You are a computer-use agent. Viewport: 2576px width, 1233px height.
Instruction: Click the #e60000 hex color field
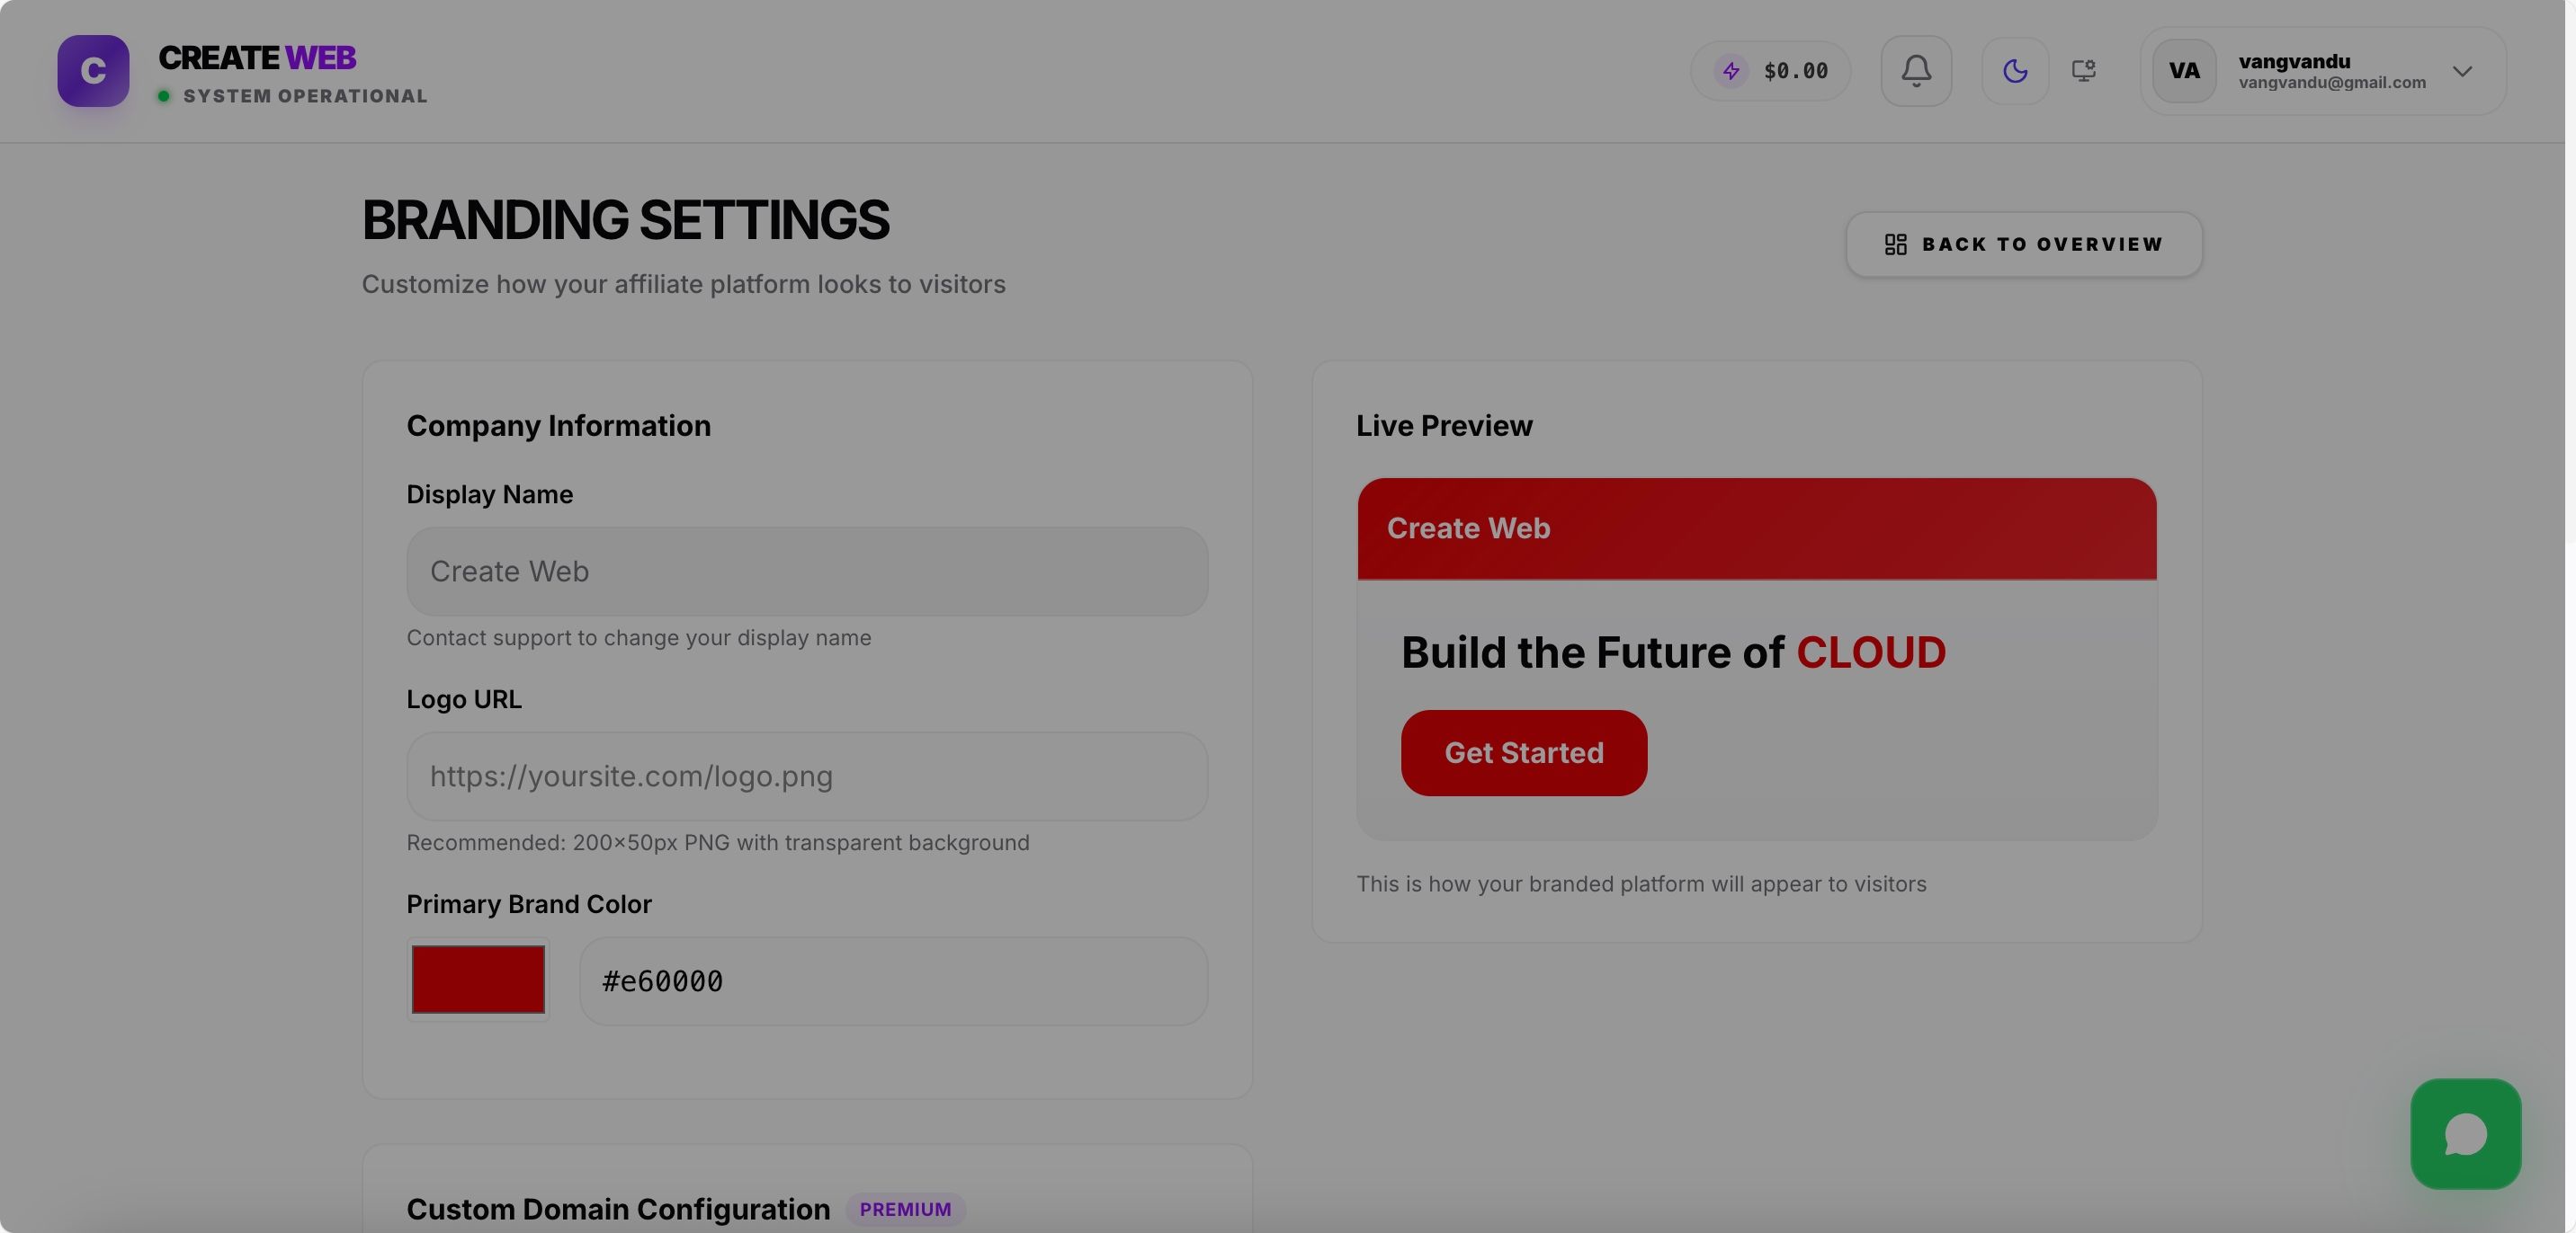pos(893,981)
